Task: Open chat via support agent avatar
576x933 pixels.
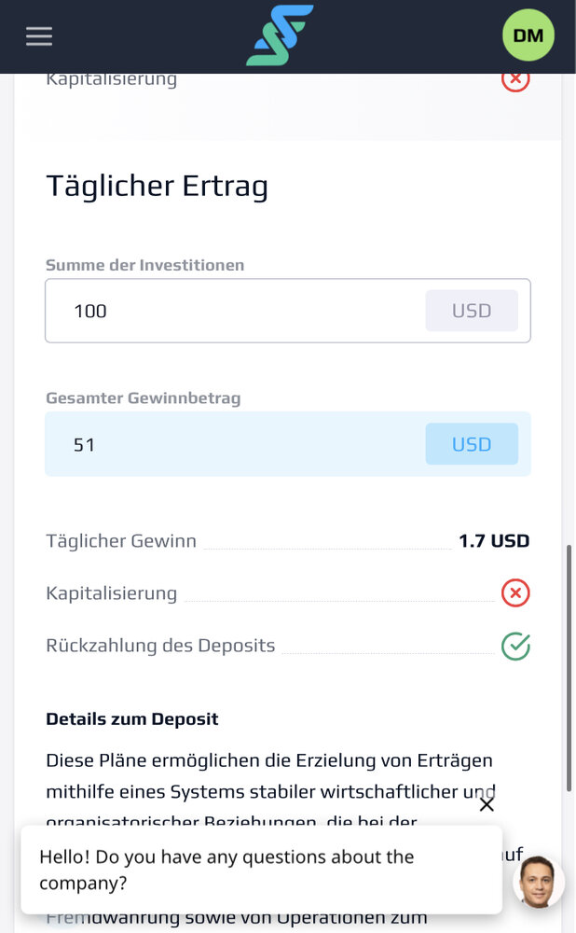Action: click(539, 883)
